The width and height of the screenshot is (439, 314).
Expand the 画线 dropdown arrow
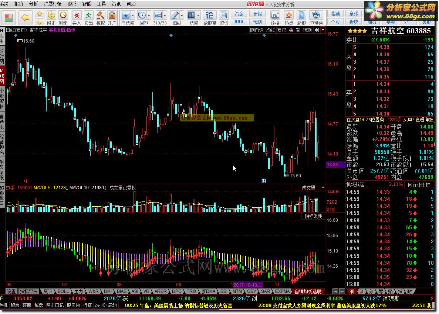point(182,15)
